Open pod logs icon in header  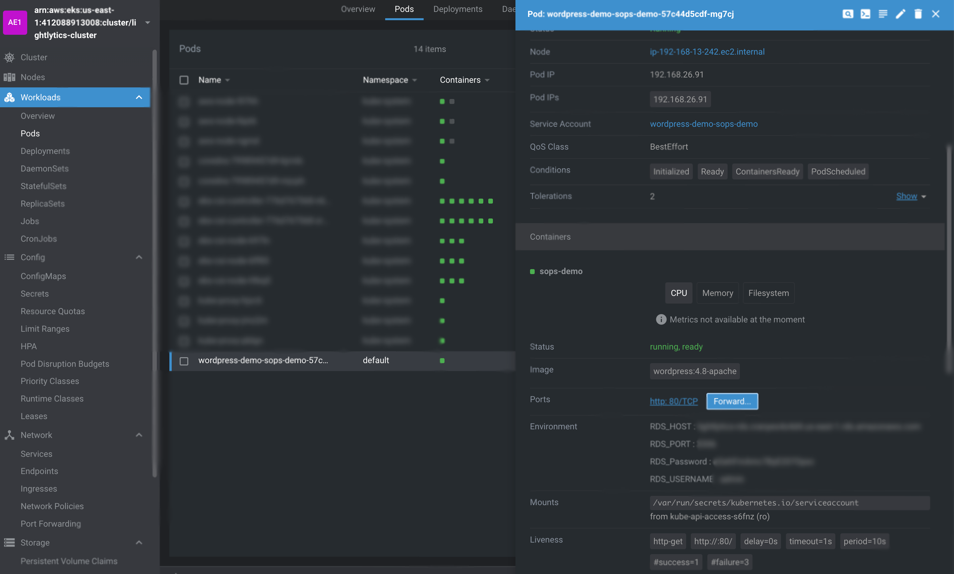click(x=883, y=14)
